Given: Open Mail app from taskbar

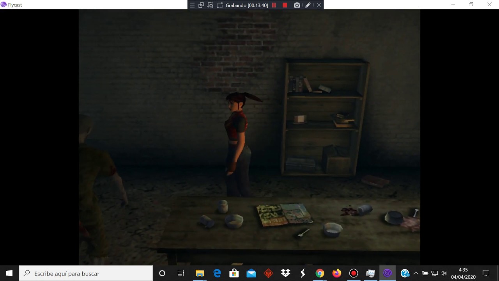Looking at the screenshot, I should (251, 274).
